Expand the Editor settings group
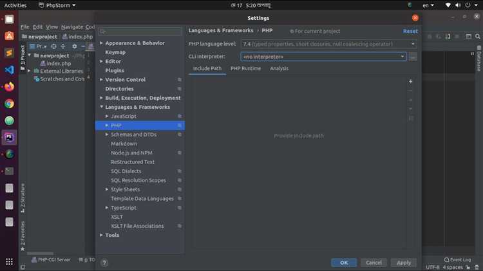 (101, 61)
